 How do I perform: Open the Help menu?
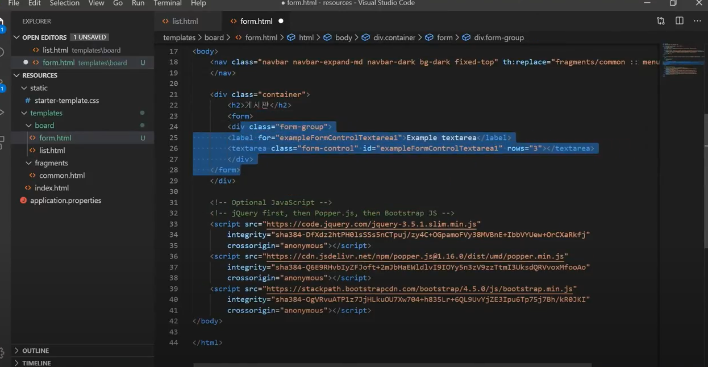tap(198, 3)
